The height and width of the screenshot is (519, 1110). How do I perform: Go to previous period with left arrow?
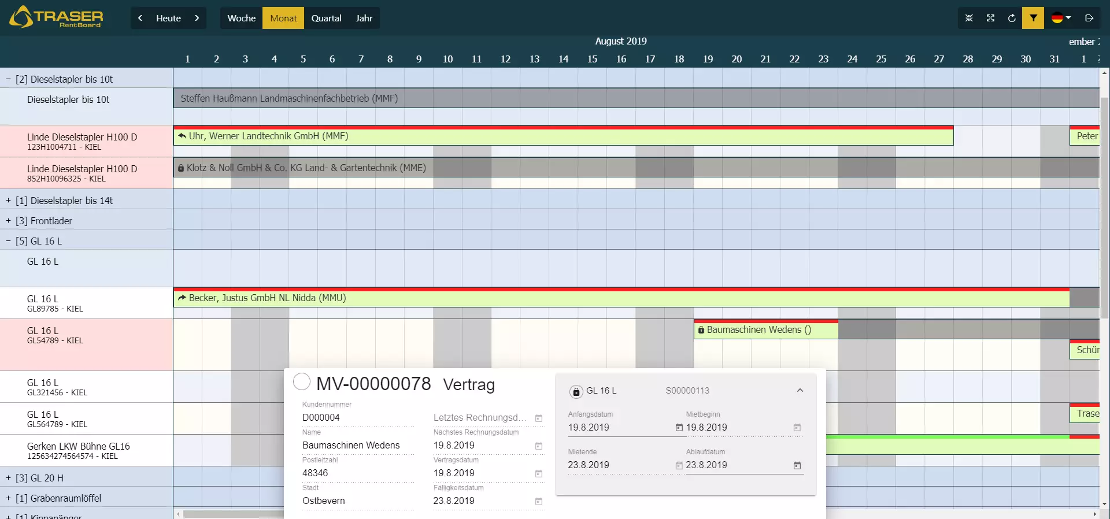tap(140, 18)
